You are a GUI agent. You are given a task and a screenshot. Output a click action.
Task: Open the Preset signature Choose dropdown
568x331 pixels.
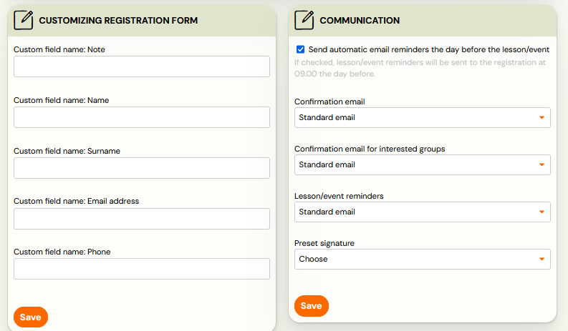pyautogui.click(x=423, y=259)
